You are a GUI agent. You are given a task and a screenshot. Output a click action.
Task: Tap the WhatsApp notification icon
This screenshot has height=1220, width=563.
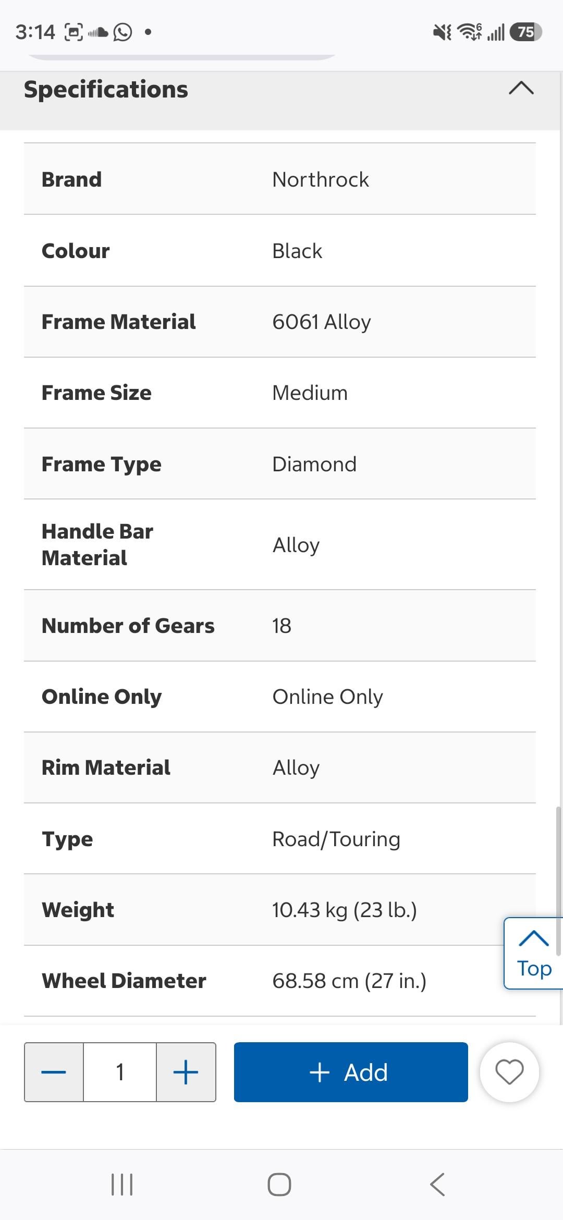[x=123, y=32]
